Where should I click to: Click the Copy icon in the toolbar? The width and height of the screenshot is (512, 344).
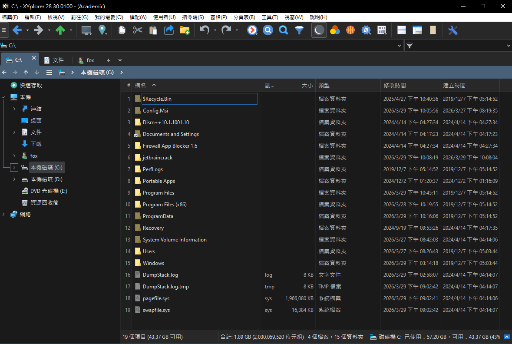click(122, 30)
